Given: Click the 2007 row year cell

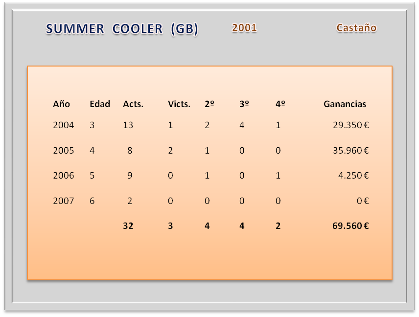Looking at the screenshot, I should 64,201.
